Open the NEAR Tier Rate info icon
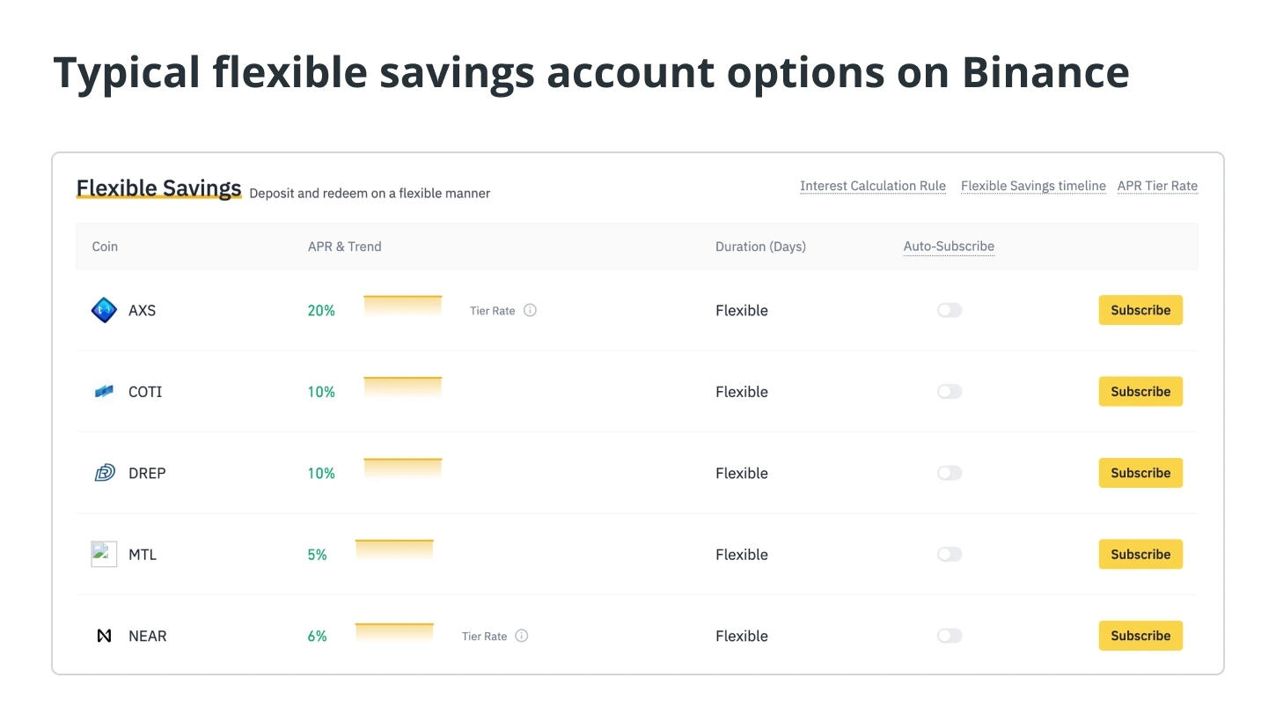1276x715 pixels. tap(522, 636)
